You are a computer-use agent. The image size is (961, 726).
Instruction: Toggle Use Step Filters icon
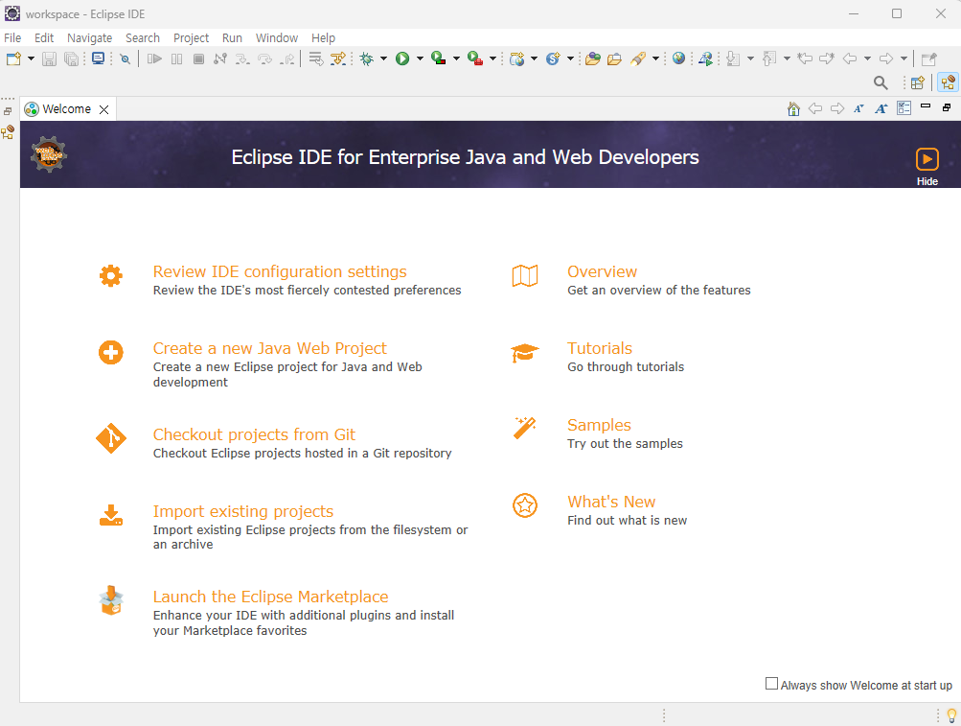click(x=337, y=59)
